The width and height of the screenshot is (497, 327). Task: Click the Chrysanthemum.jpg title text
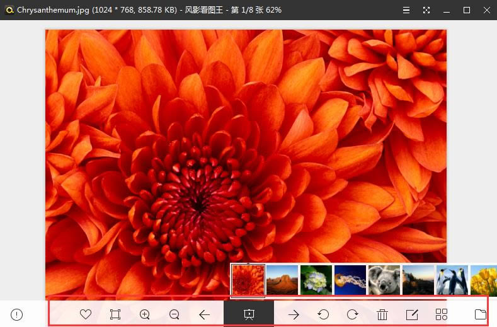click(x=54, y=10)
